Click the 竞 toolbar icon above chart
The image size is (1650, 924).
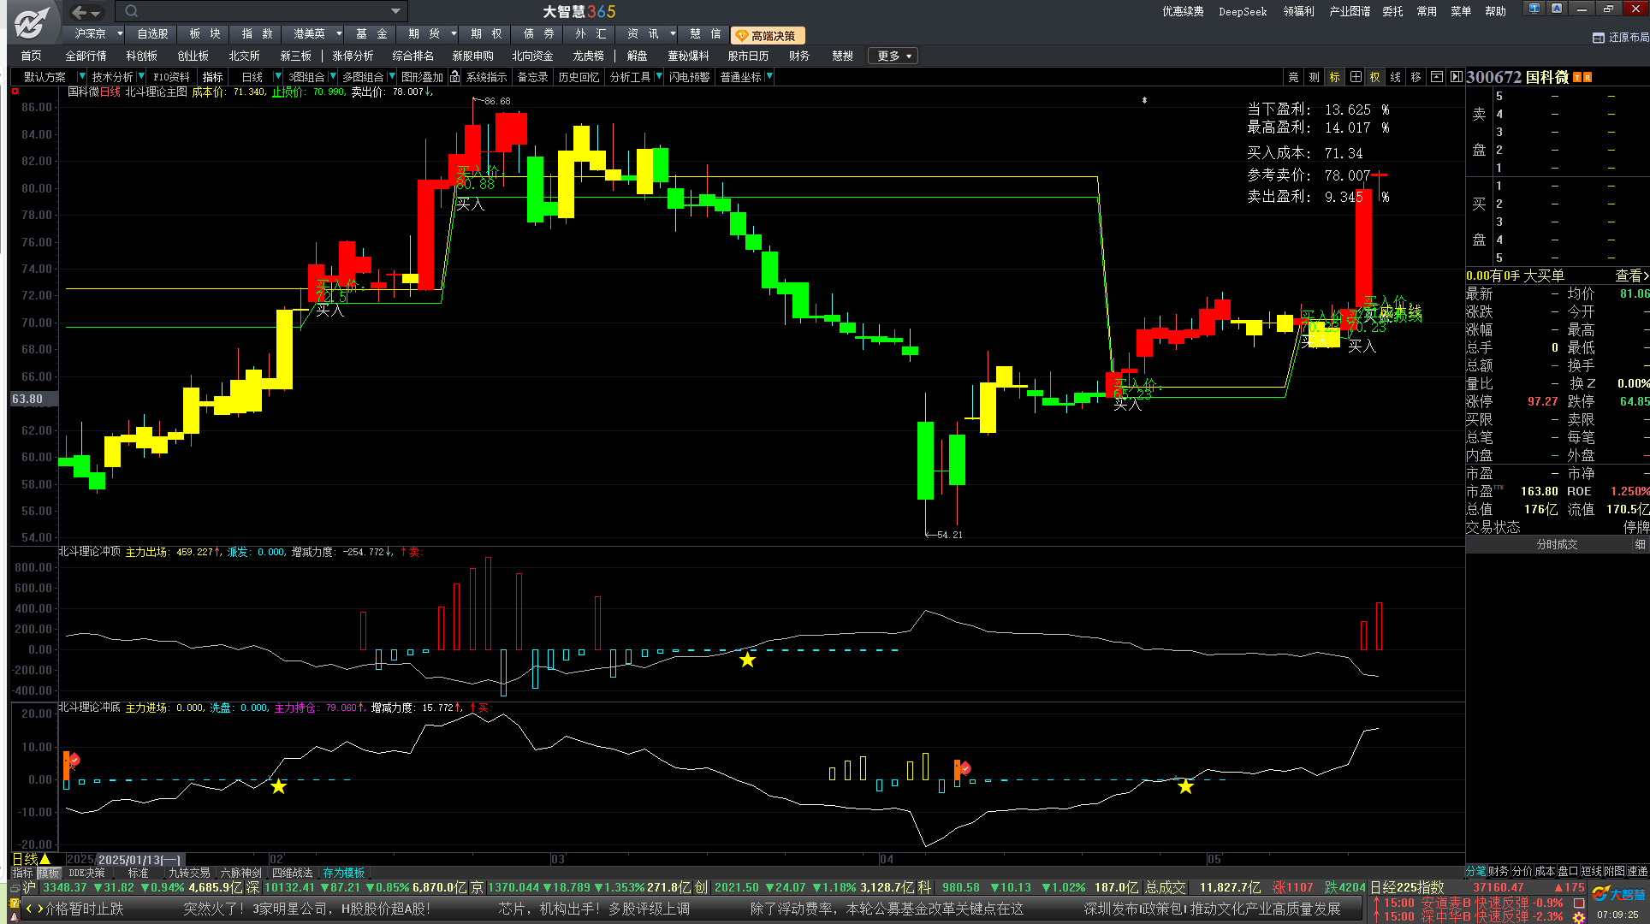click(1293, 77)
